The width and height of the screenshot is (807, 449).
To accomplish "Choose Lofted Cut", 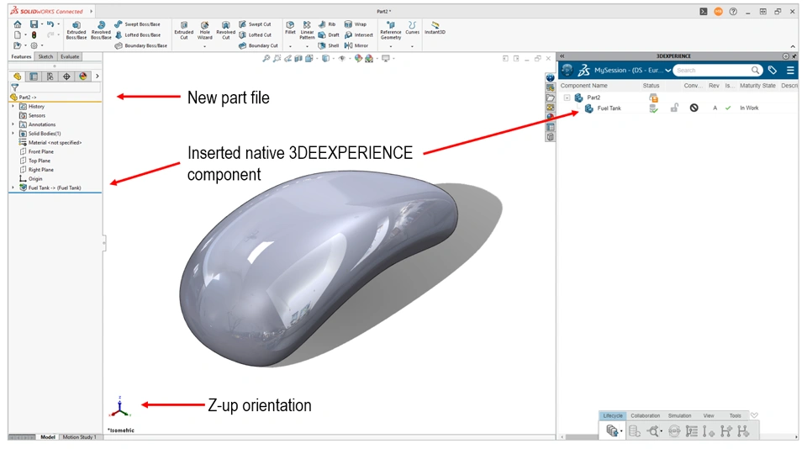I will 255,35.
